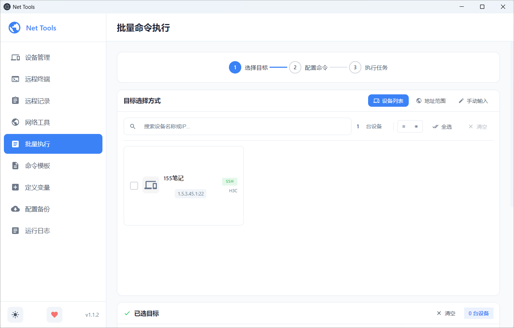Open the 运行日志 log page
Screen dimensions: 514x328
(x=37, y=231)
